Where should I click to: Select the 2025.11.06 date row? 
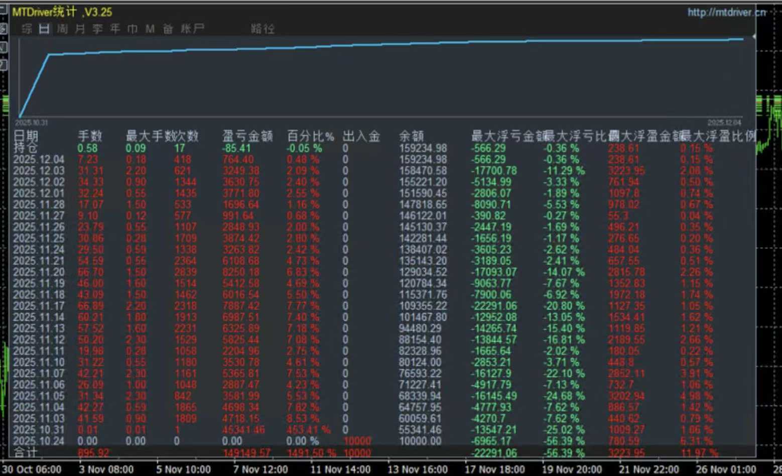pos(39,385)
